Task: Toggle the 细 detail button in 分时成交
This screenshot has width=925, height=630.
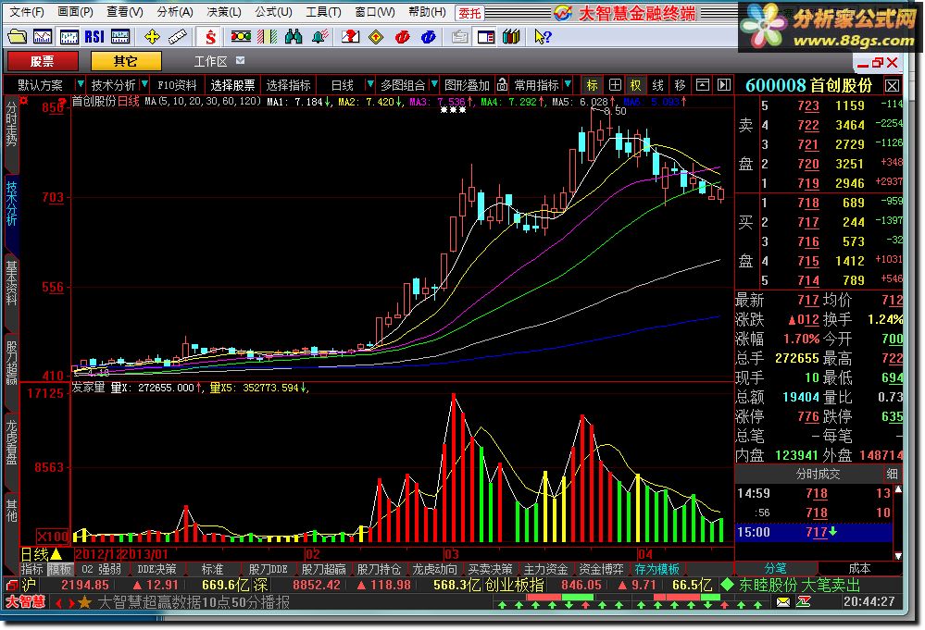Action: 892,474
